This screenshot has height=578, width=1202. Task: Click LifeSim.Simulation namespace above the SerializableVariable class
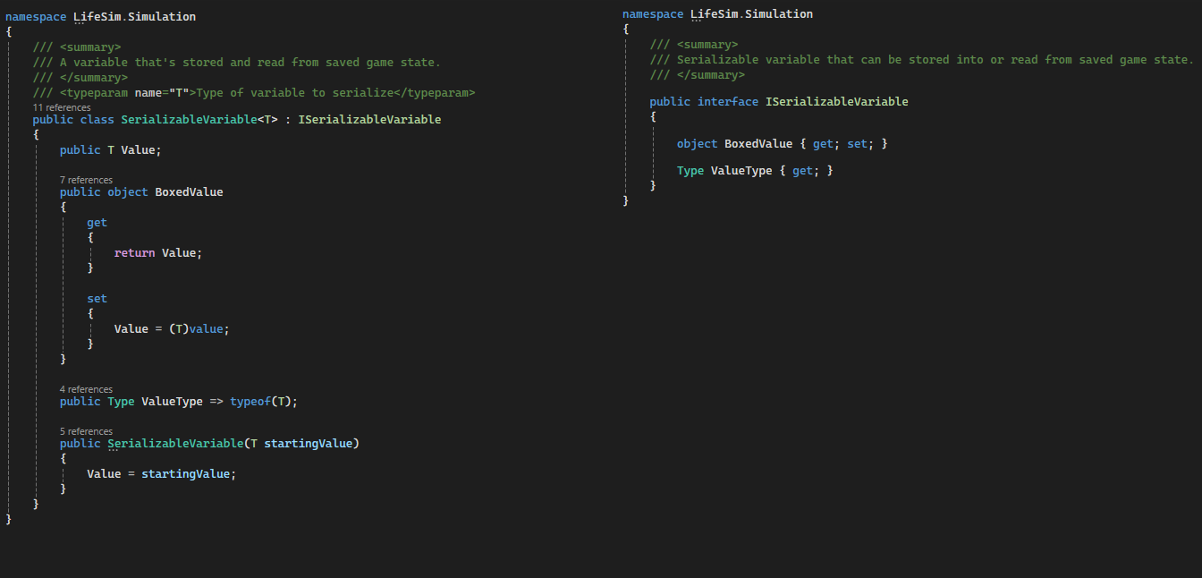(134, 17)
